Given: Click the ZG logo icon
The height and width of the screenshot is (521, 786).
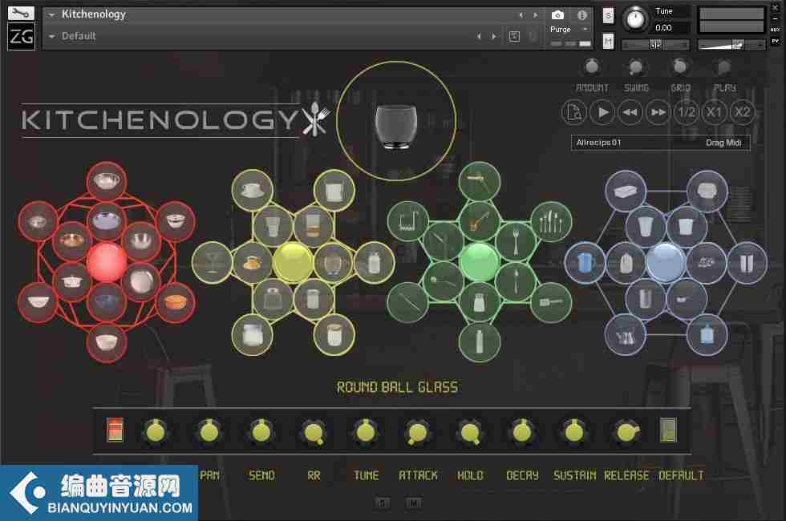Looking at the screenshot, I should [21, 36].
